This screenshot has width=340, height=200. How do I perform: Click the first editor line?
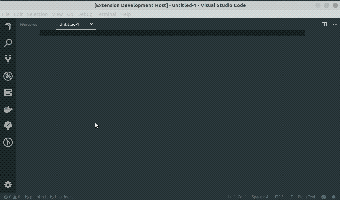pyautogui.click(x=172, y=33)
